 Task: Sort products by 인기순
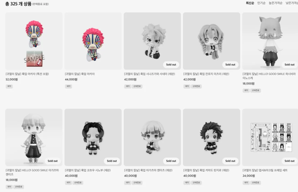pyautogui.click(x=261, y=3)
